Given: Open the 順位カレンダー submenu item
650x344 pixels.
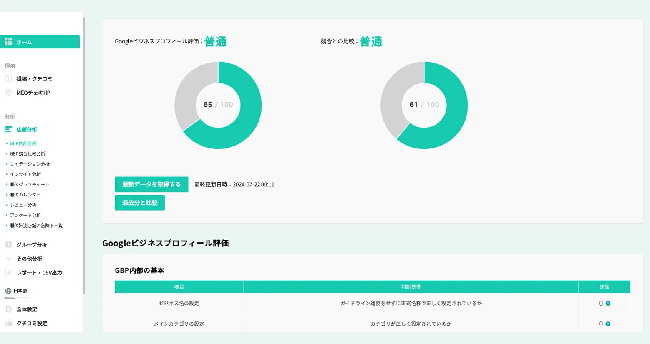Looking at the screenshot, I should [x=25, y=195].
